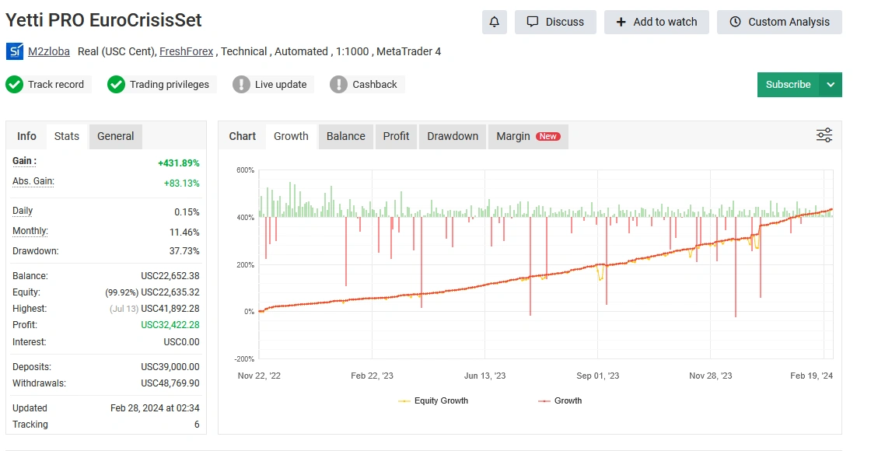Click the Live update warning icon
This screenshot has width=871, height=451.
[241, 85]
